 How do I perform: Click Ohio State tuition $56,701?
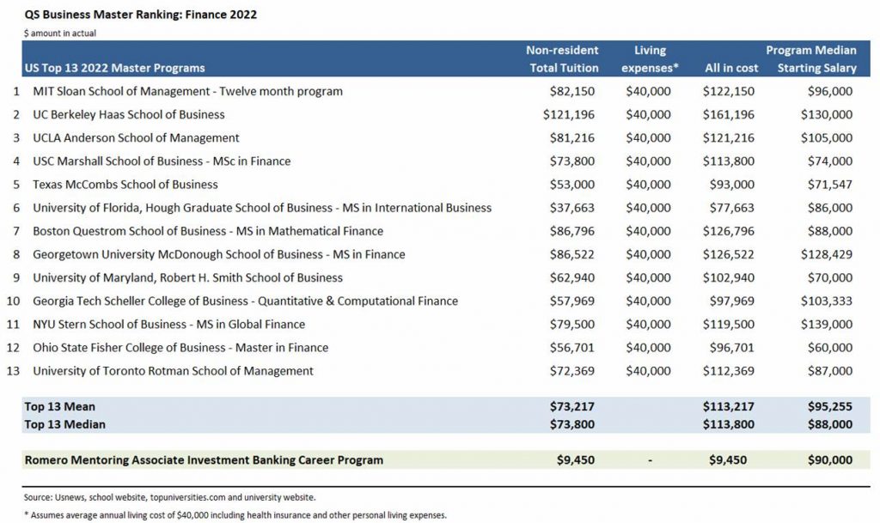571,348
